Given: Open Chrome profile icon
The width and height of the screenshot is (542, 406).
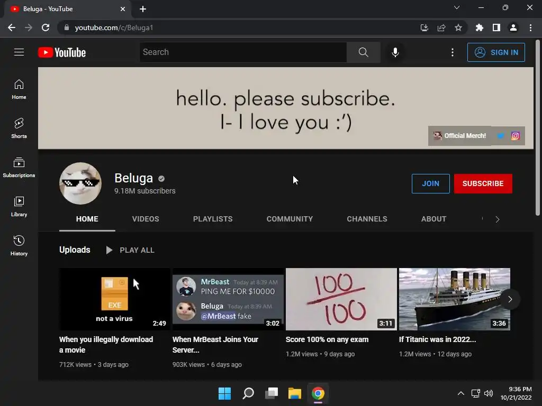Looking at the screenshot, I should tap(513, 27).
